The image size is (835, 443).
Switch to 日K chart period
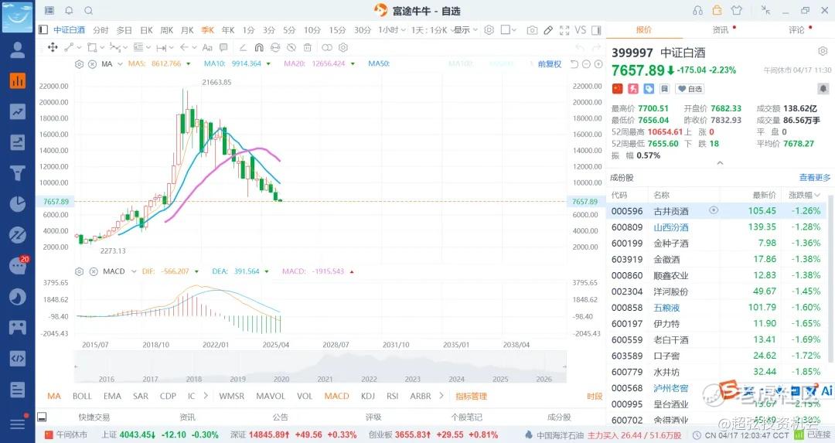pyautogui.click(x=146, y=30)
